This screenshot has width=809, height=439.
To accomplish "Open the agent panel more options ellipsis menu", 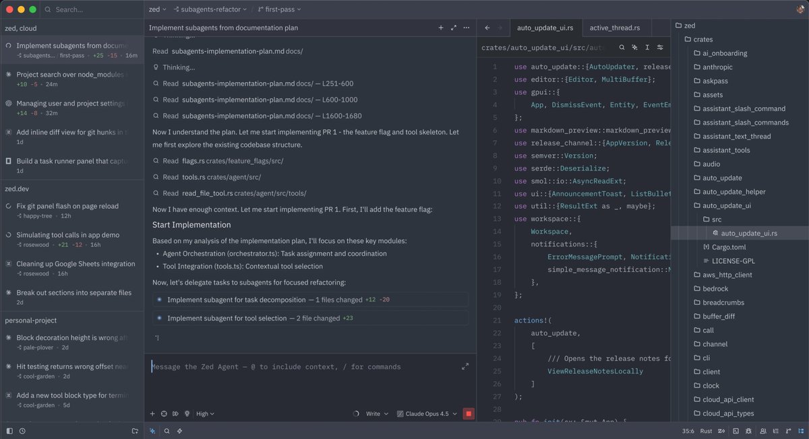I will [467, 28].
